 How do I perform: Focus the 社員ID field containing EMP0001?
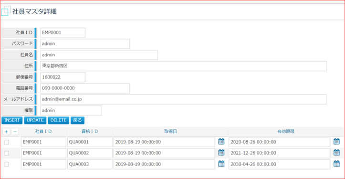pos(63,33)
